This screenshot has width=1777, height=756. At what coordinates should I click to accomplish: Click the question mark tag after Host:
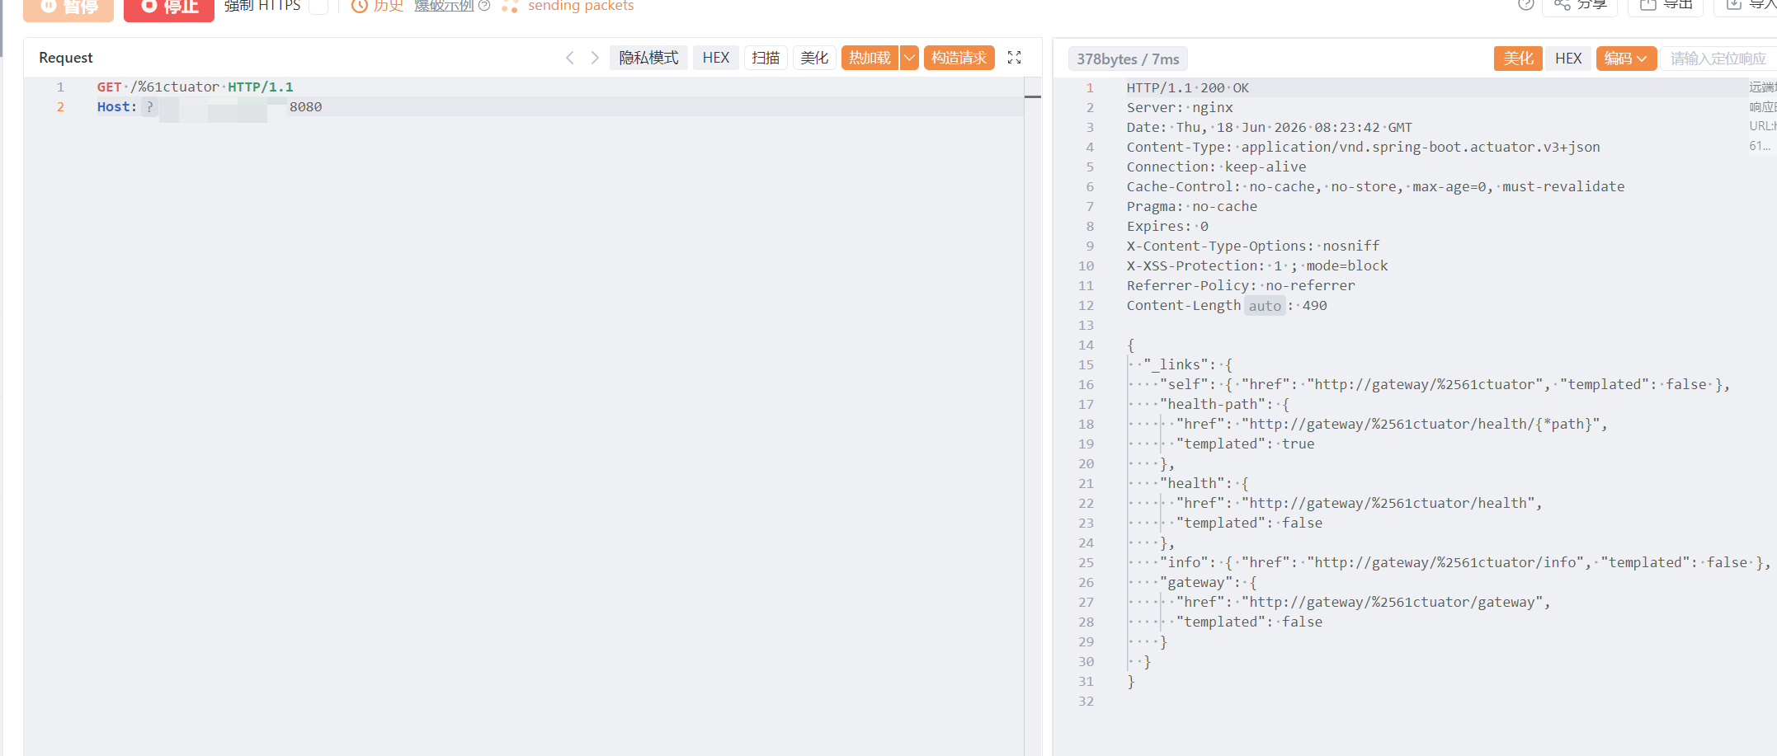[149, 107]
